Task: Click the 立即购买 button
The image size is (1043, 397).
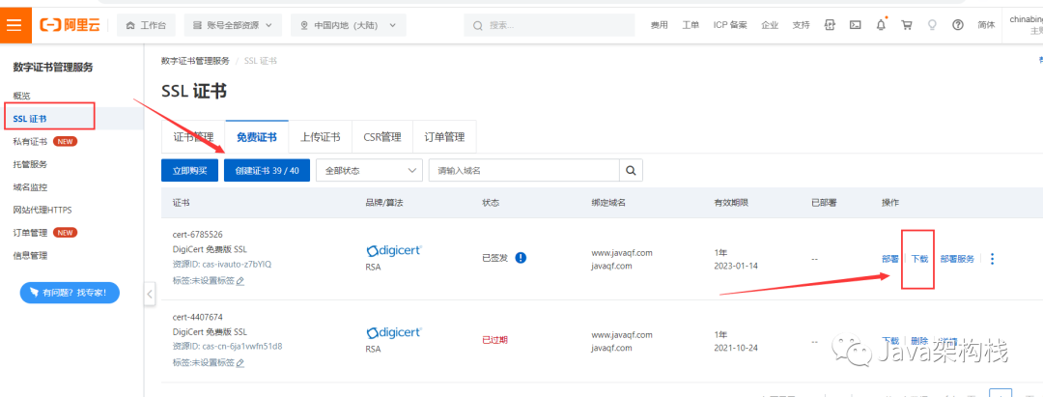Action: (189, 170)
